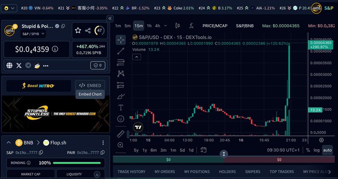Toggle log scale on chart
Screen dimensions: 338x179
coord(317,150)
